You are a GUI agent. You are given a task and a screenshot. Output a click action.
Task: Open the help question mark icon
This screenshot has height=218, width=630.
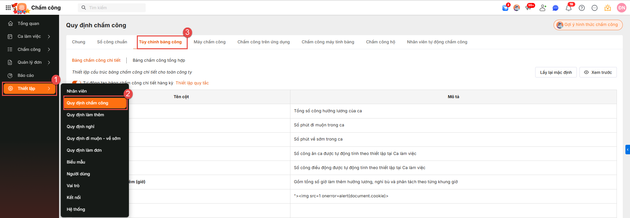[x=581, y=8]
